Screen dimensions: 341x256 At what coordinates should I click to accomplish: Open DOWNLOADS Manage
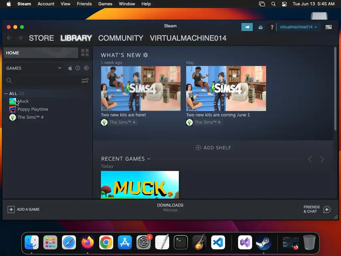[170, 207]
